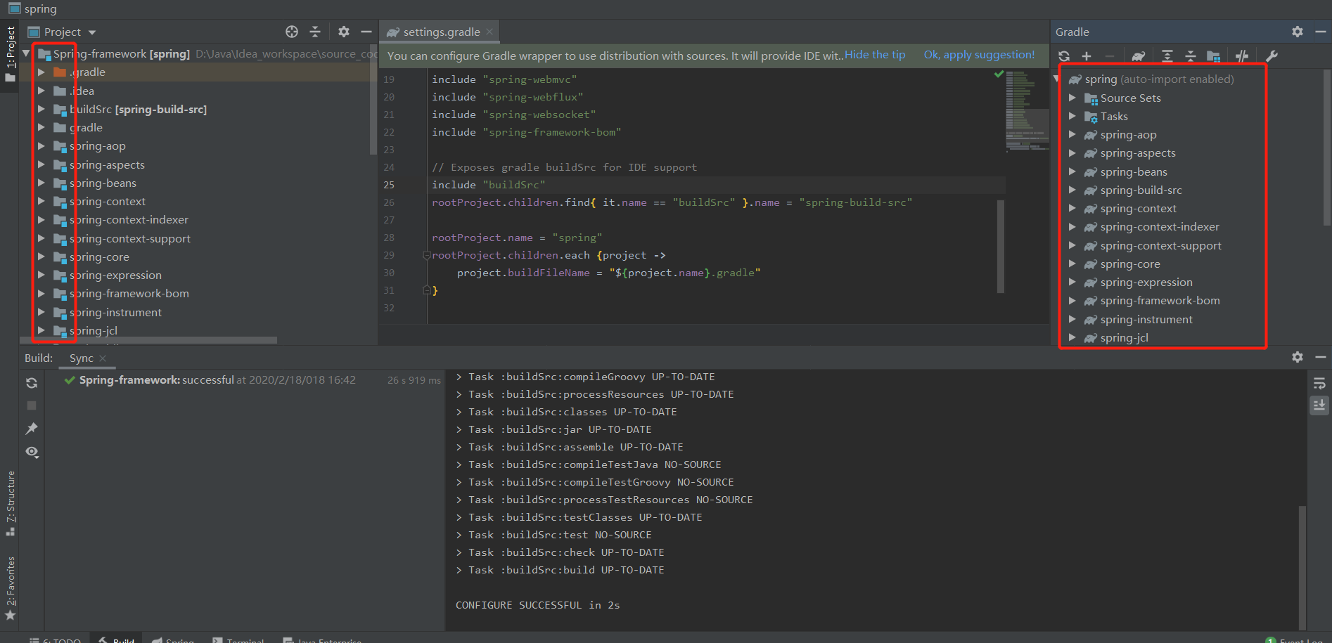Expand spring-aop in Project tree
1332x643 pixels.
41,146
